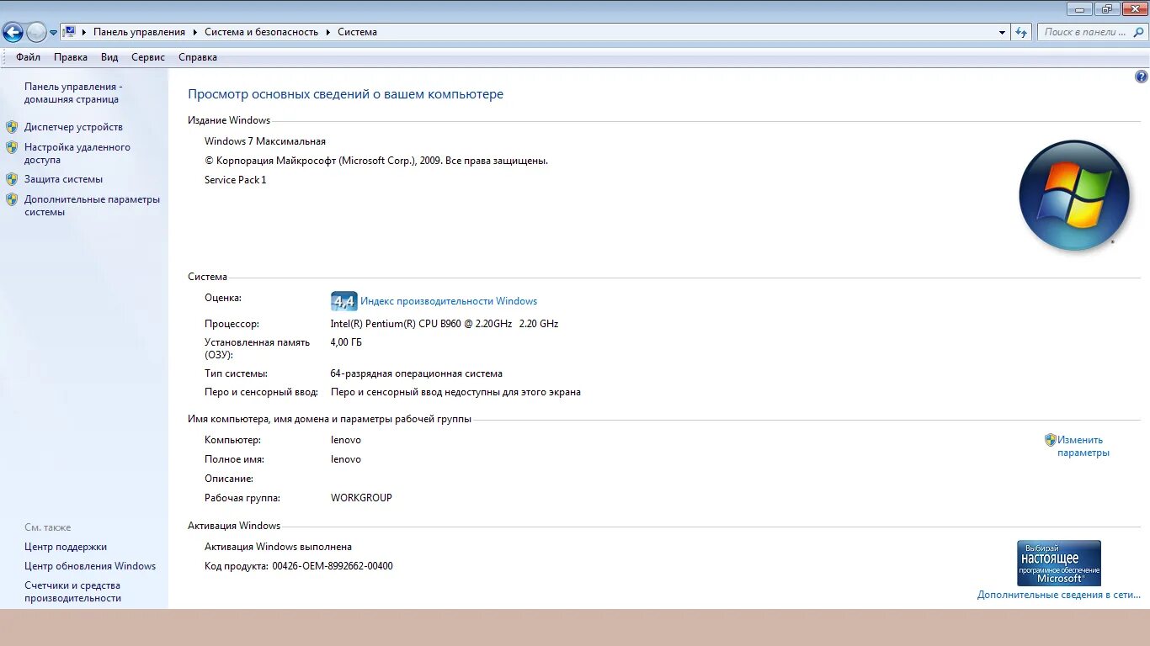The width and height of the screenshot is (1150, 646).
Task: Open Дополнительные параметры системы link
Action: point(92,205)
